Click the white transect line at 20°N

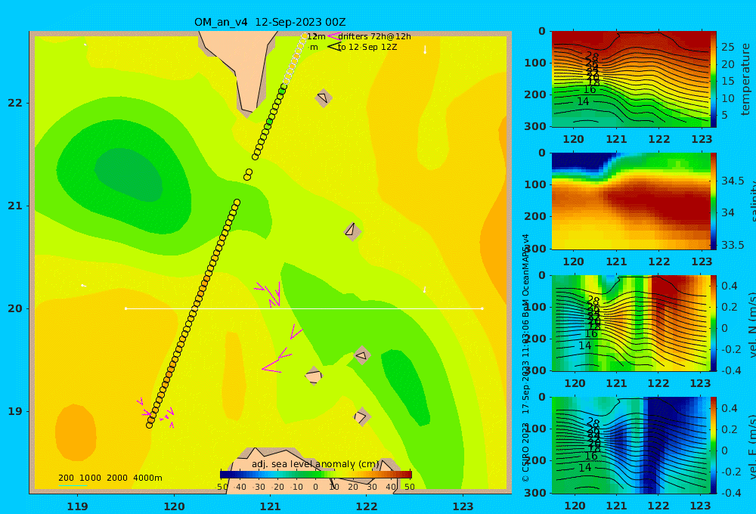304,308
